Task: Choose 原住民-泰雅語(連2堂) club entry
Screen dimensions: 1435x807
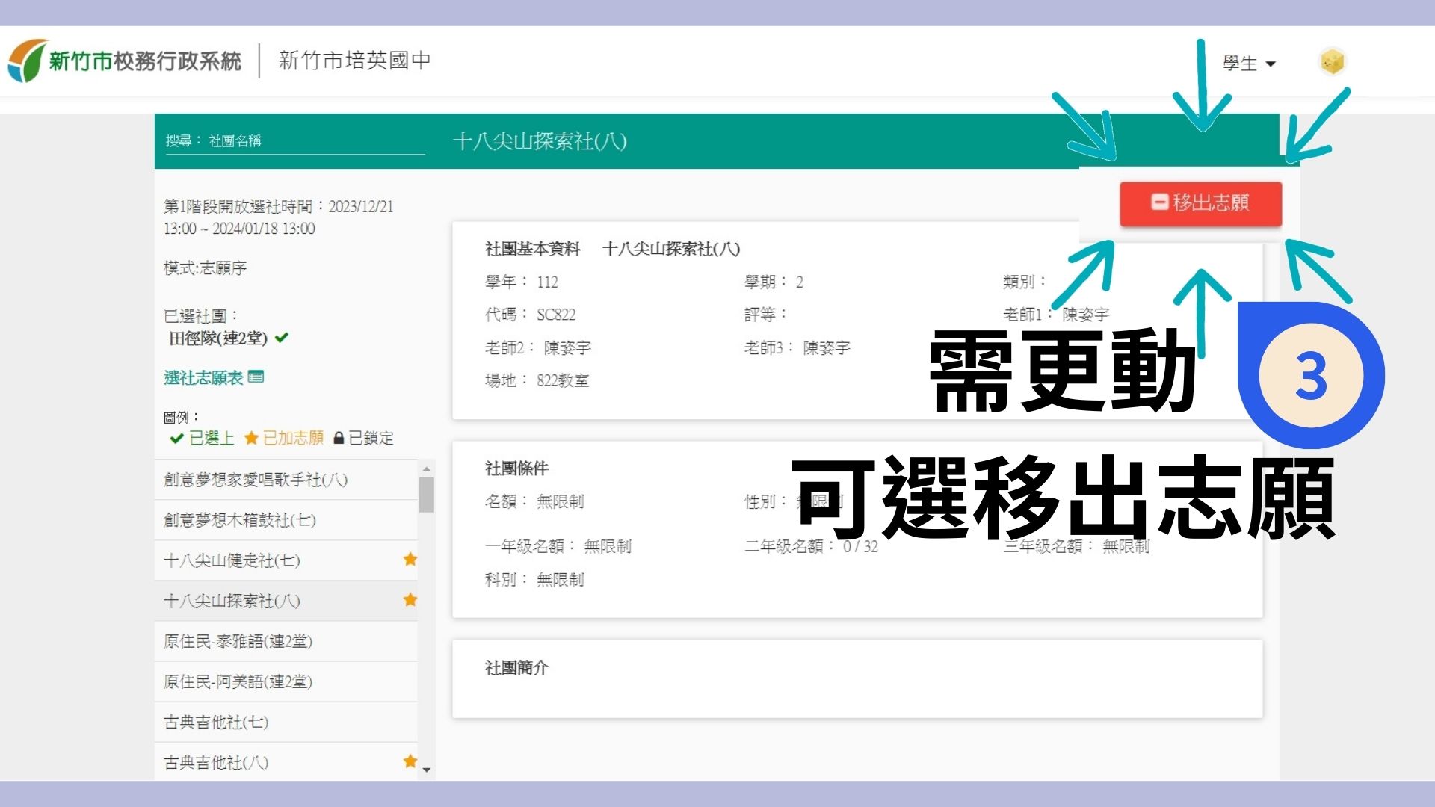Action: coord(238,641)
